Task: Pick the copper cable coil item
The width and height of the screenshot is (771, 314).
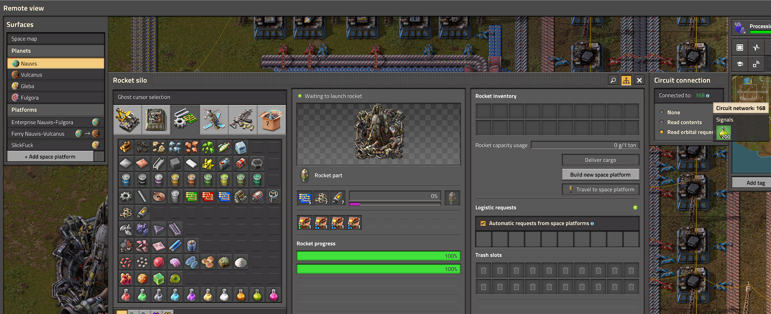Action: coord(159,197)
